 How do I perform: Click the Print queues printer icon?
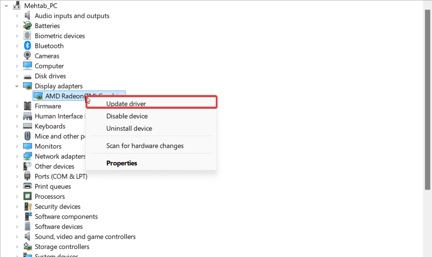27,187
